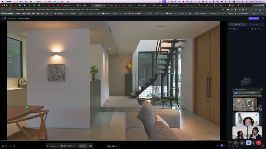266x149 pixels.
Task: Open the Chrome tab search dropdown arrow
Action: [11, 5]
